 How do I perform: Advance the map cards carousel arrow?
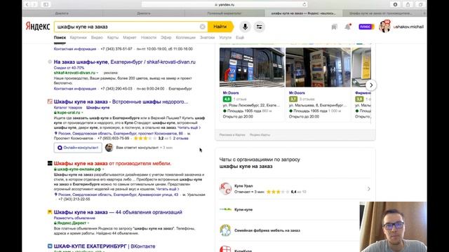(371, 85)
